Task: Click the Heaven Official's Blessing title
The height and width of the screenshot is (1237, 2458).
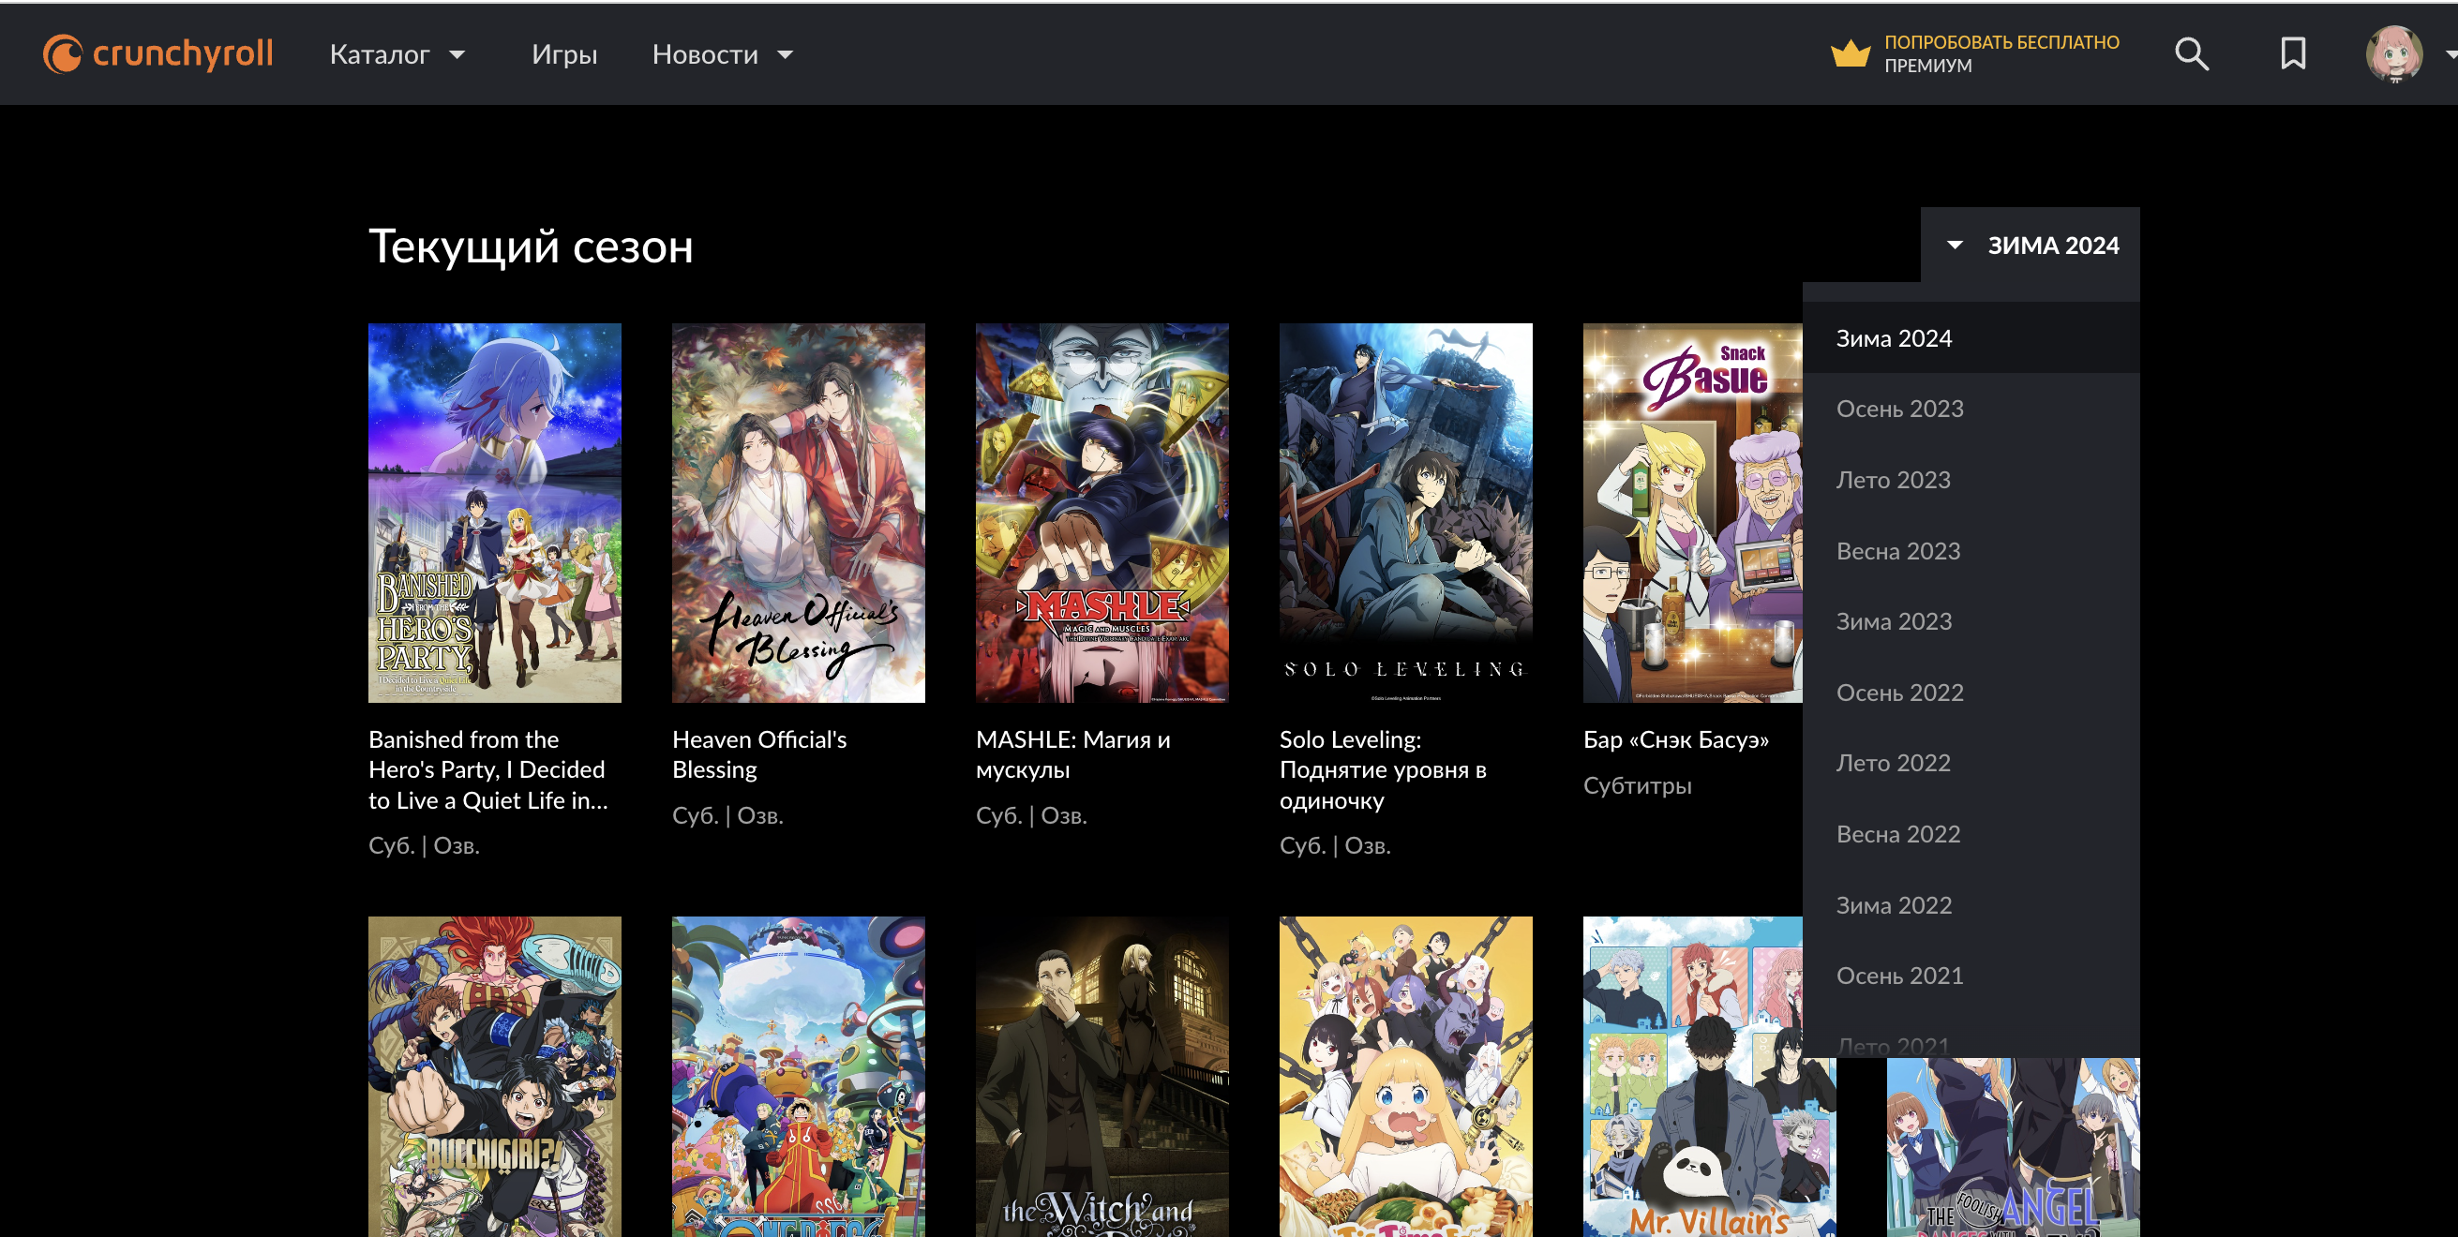Action: point(758,754)
